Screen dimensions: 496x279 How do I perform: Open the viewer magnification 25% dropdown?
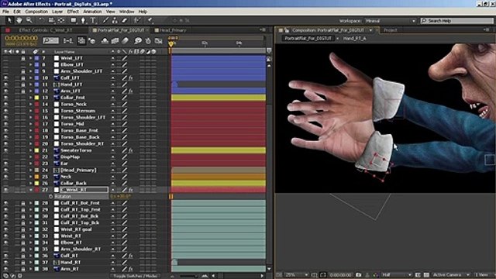[297, 275]
